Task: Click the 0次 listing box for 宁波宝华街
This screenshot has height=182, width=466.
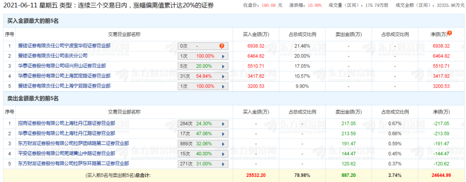Action: click(203, 46)
